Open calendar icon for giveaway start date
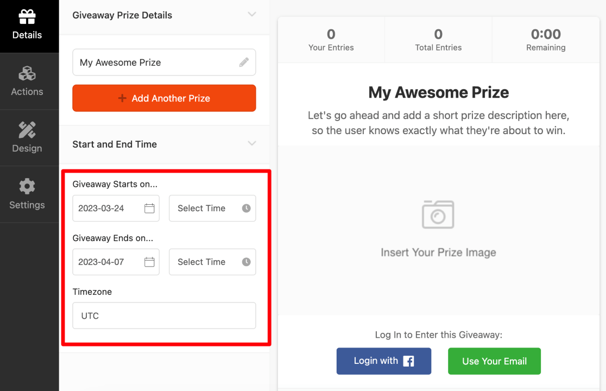 [149, 209]
